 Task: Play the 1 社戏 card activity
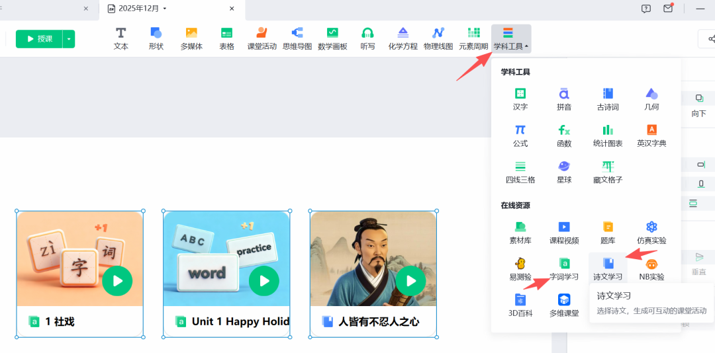pyautogui.click(x=117, y=281)
